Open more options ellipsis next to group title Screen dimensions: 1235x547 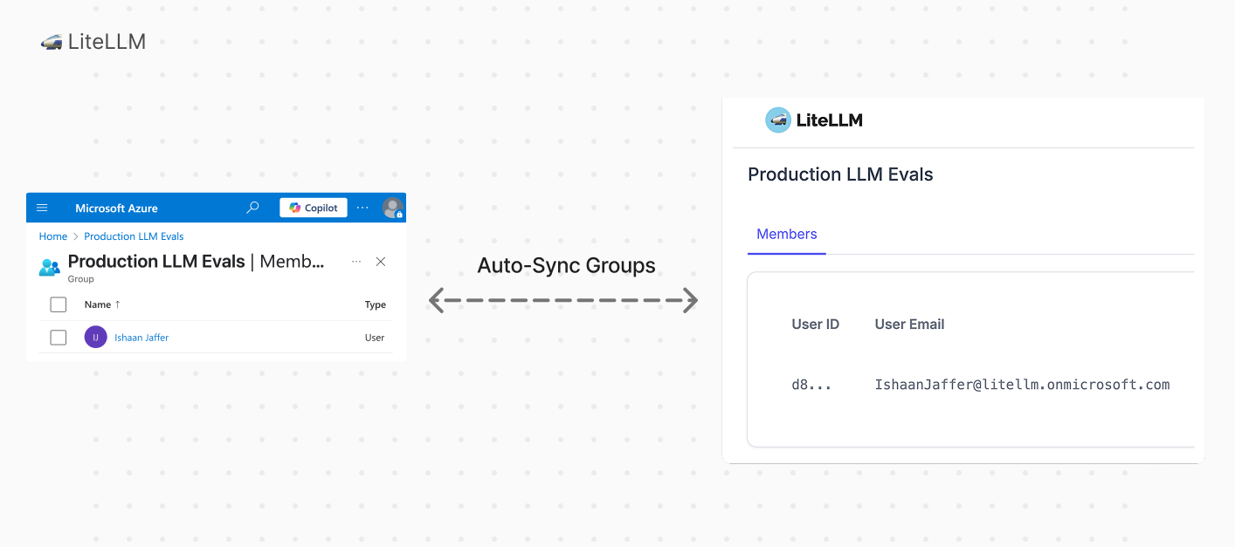(355, 262)
